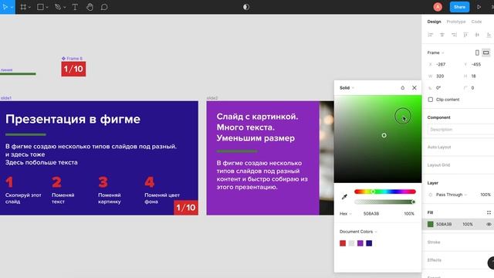The height and width of the screenshot is (278, 494).
Task: Open the shape tools dropdown arrow
Action: click(x=47, y=7)
